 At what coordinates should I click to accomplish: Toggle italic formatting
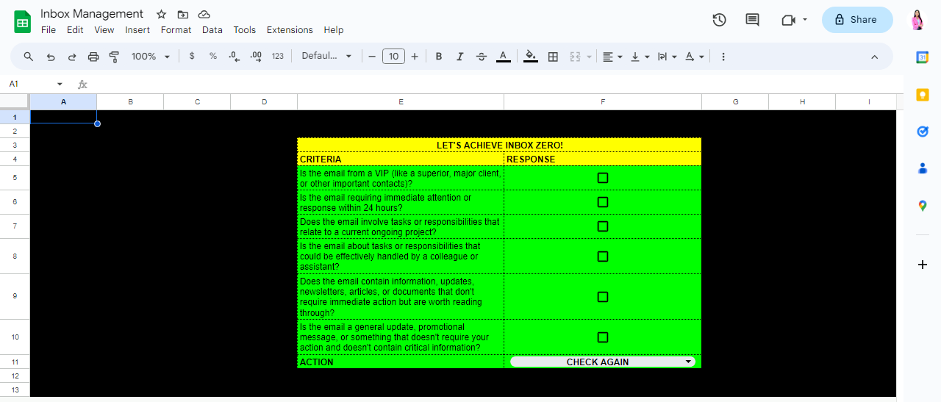[460, 57]
